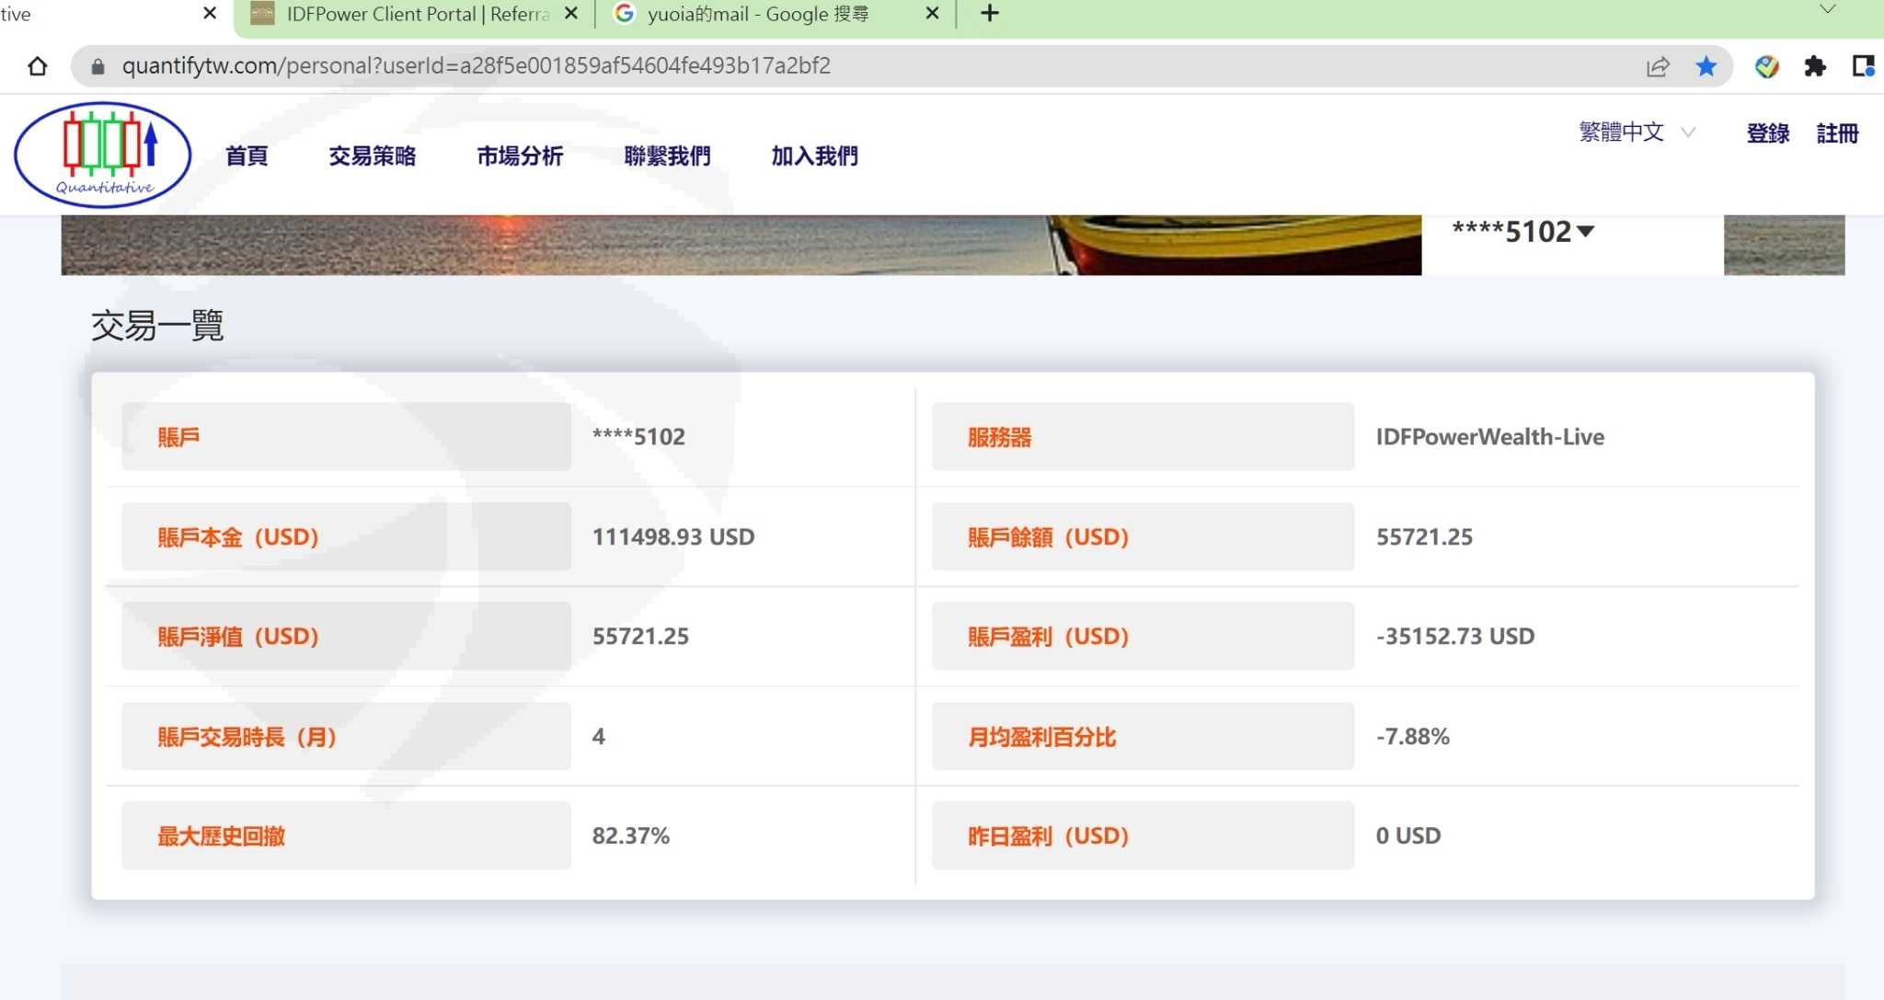The image size is (1884, 1000).
Task: Click the colorful checkmark extension icon
Action: click(1766, 66)
